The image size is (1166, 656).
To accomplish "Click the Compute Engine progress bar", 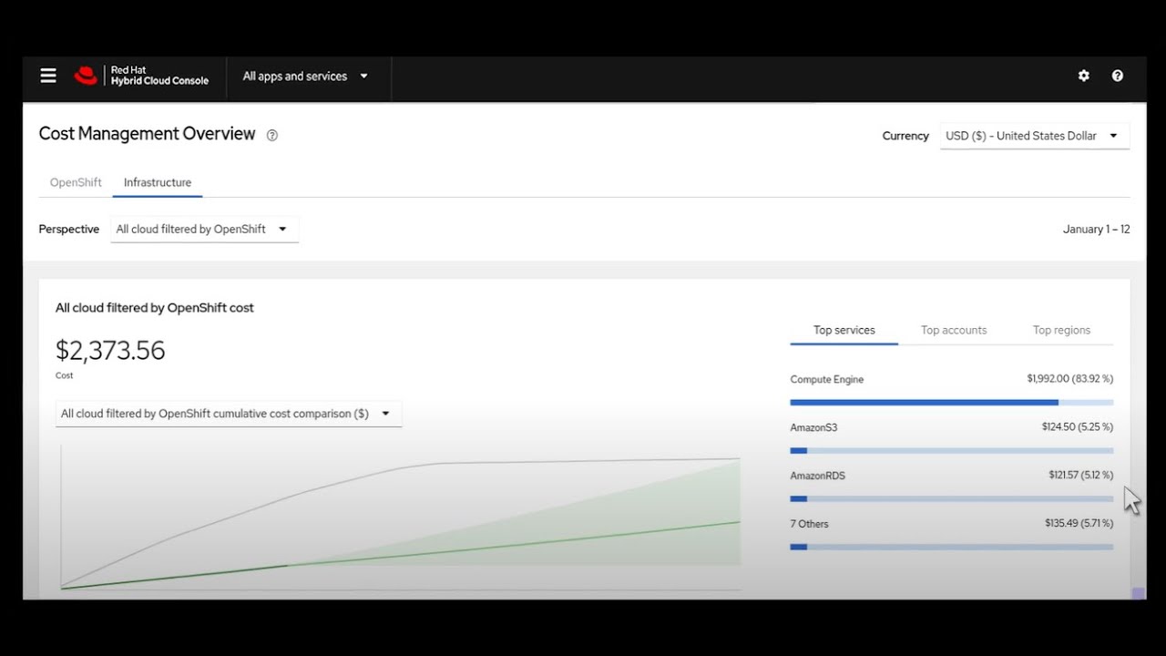I will tap(951, 402).
